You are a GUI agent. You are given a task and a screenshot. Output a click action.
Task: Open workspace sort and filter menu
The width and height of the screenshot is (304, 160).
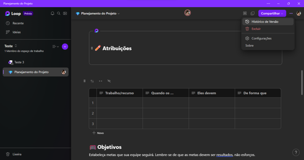click(55, 46)
